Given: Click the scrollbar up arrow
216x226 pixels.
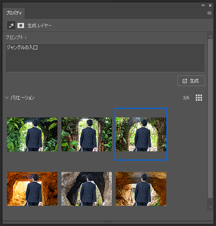Looking at the screenshot, I should [x=210, y=36].
